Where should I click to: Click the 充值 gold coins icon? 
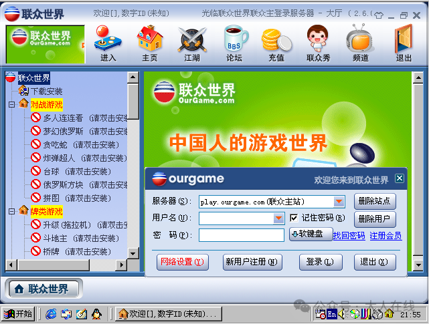click(276, 43)
